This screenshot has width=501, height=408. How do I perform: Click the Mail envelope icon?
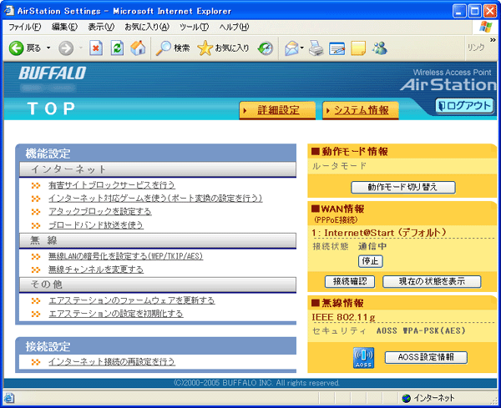point(291,48)
